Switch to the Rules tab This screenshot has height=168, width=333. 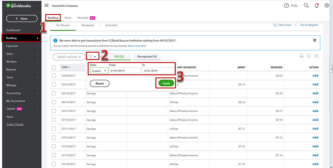click(68, 18)
